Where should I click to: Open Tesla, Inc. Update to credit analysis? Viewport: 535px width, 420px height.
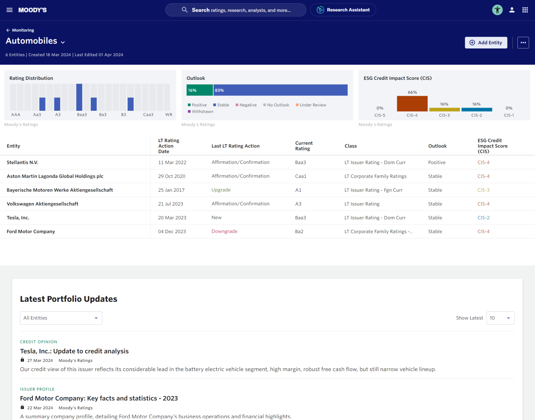coord(74,351)
